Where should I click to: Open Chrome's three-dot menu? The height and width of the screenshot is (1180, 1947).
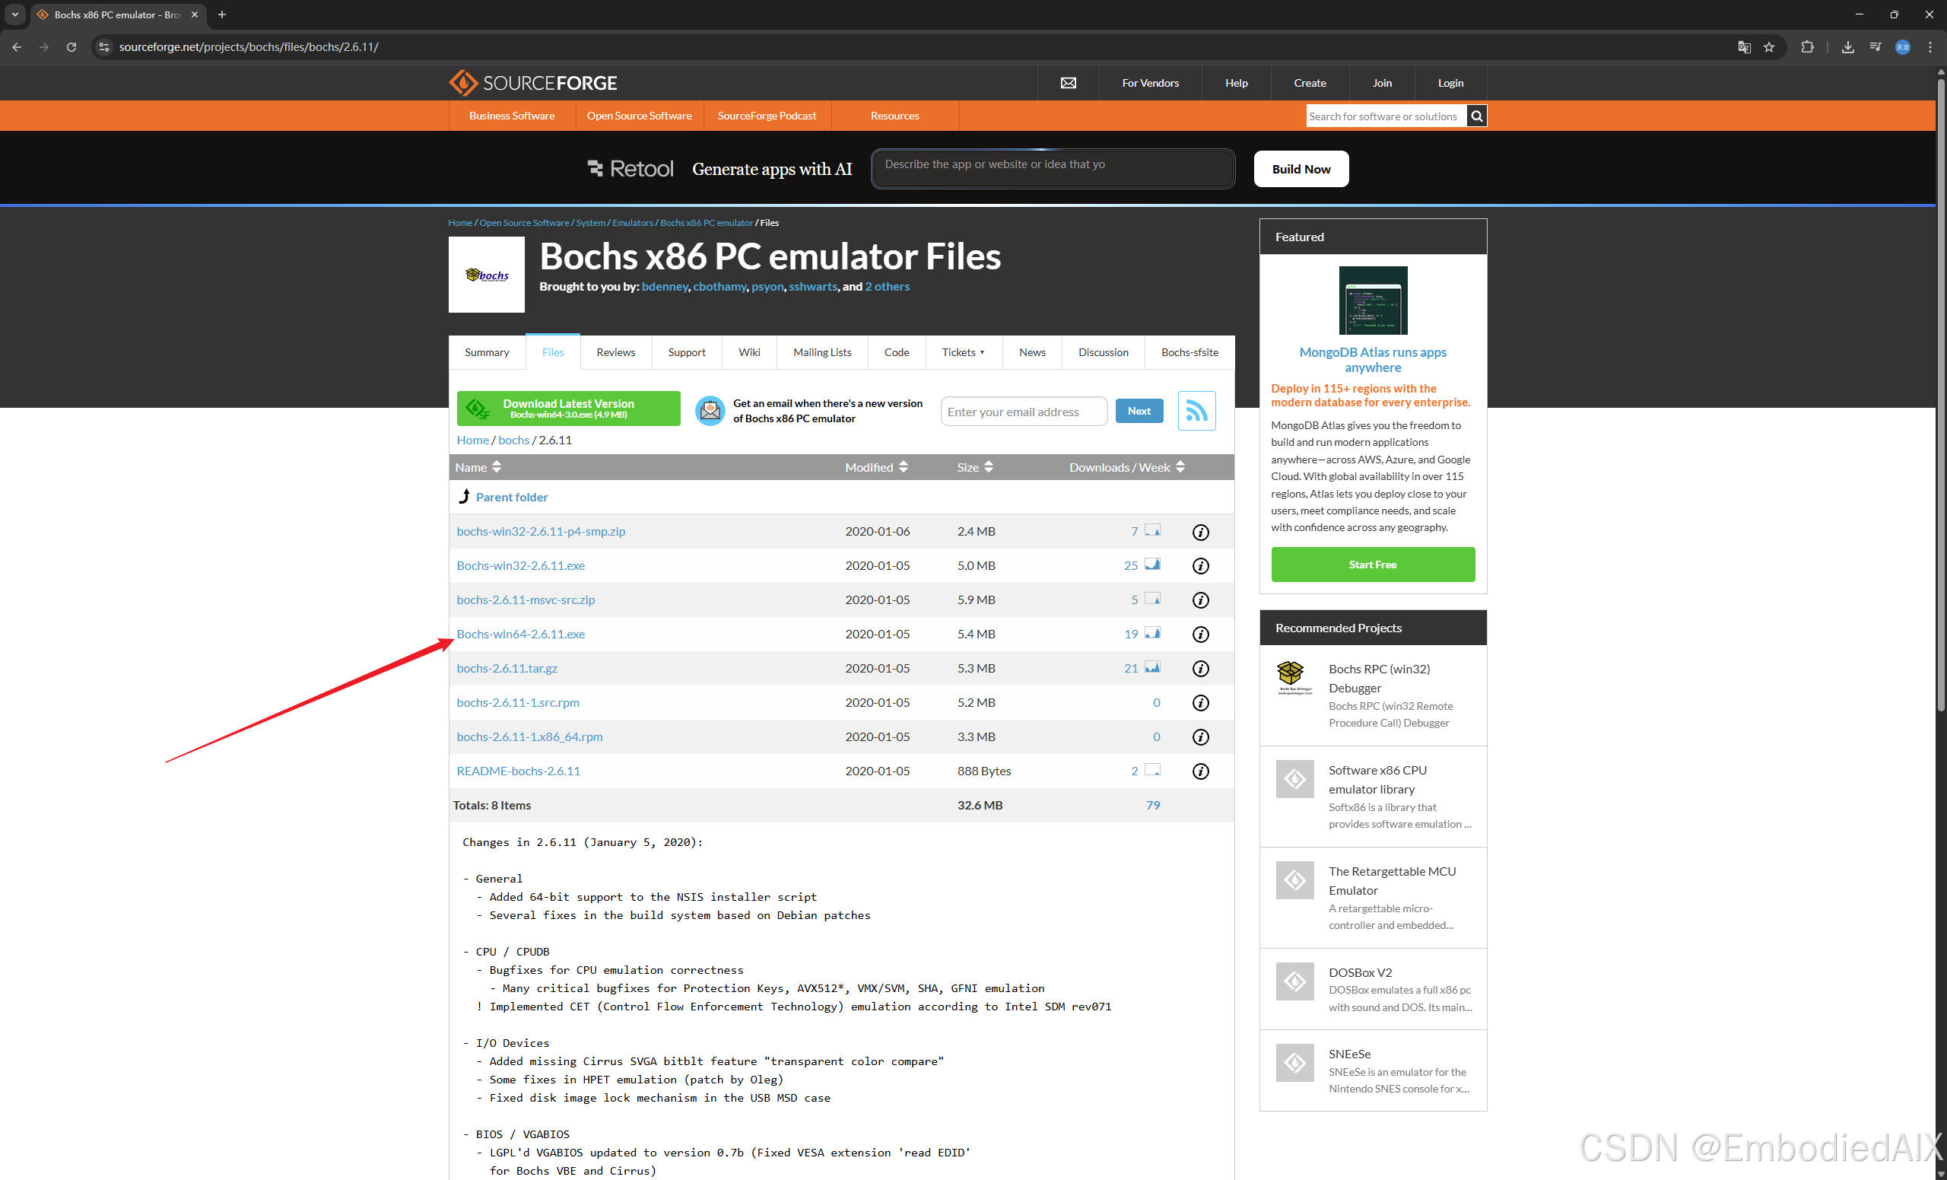[x=1930, y=46]
